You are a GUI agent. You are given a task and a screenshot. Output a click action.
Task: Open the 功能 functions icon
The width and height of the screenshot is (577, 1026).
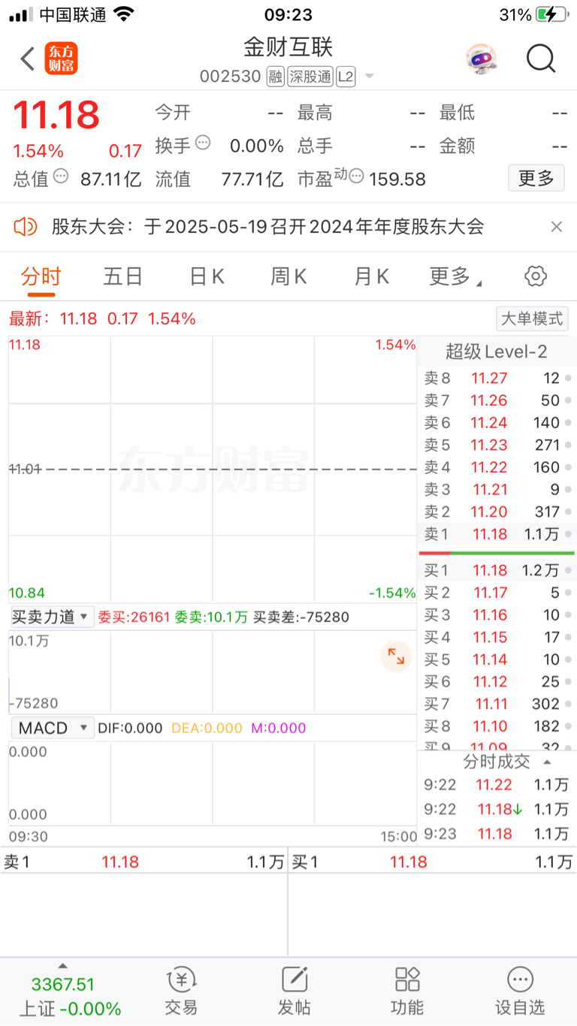pyautogui.click(x=407, y=979)
